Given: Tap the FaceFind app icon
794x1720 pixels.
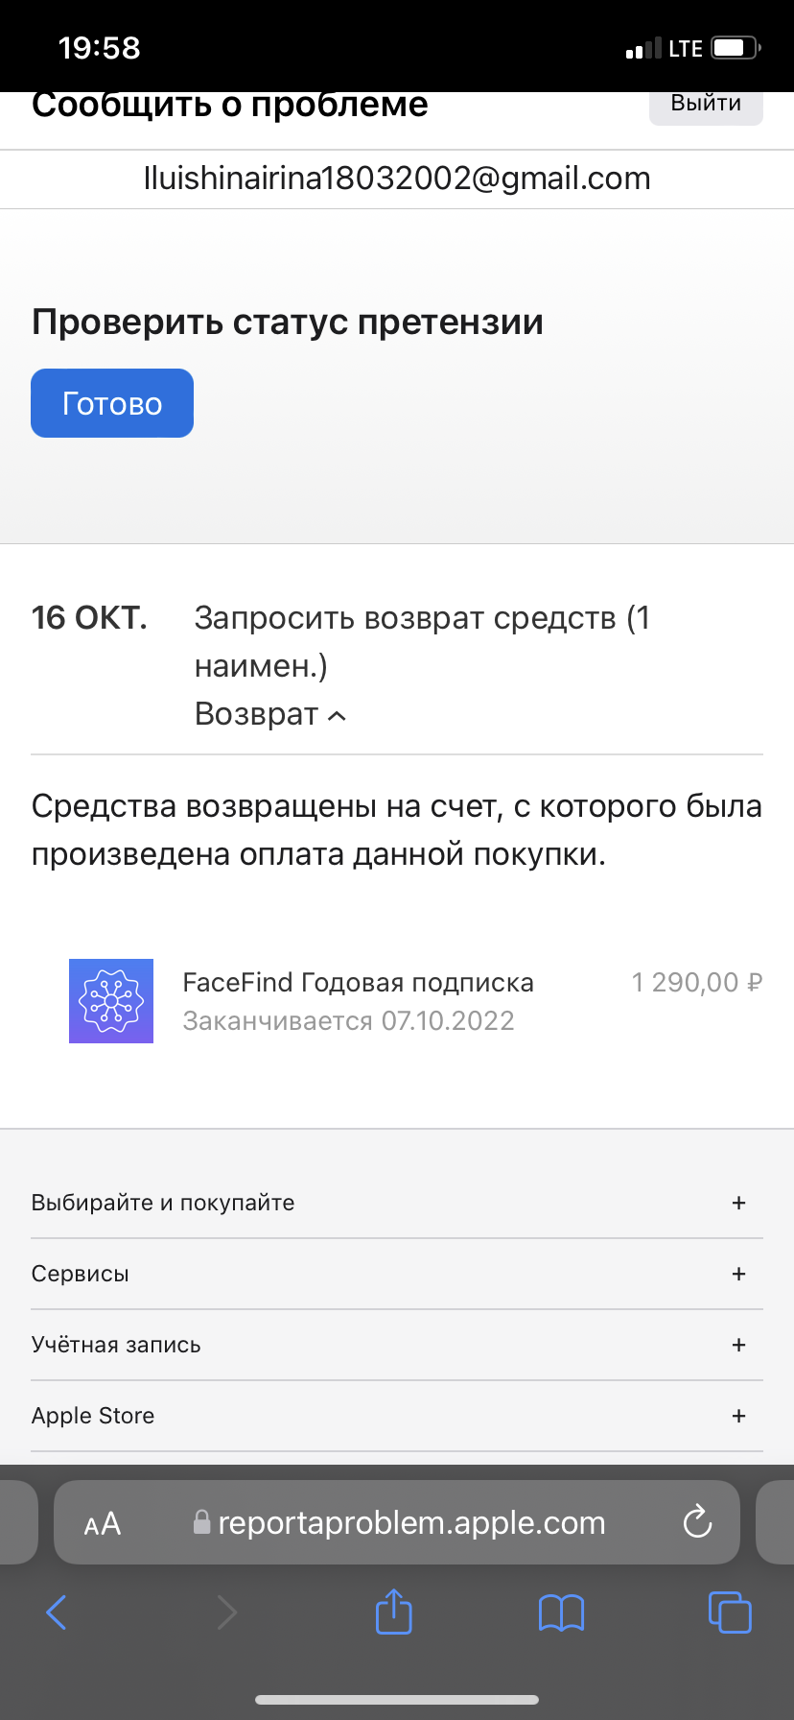Looking at the screenshot, I should tap(111, 1001).
